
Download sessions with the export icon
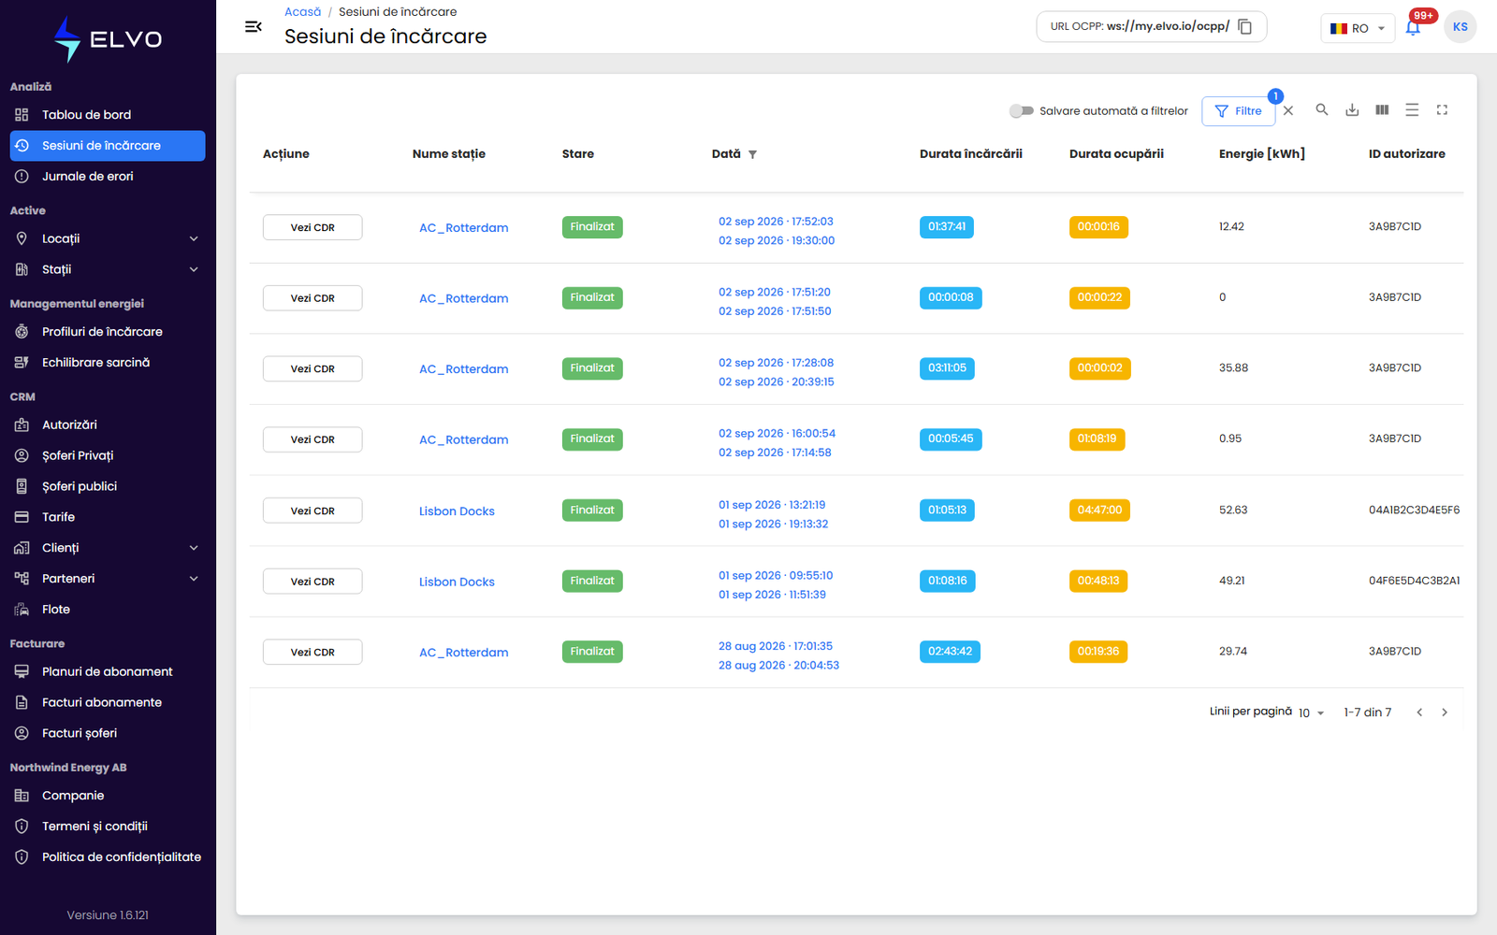1352,109
